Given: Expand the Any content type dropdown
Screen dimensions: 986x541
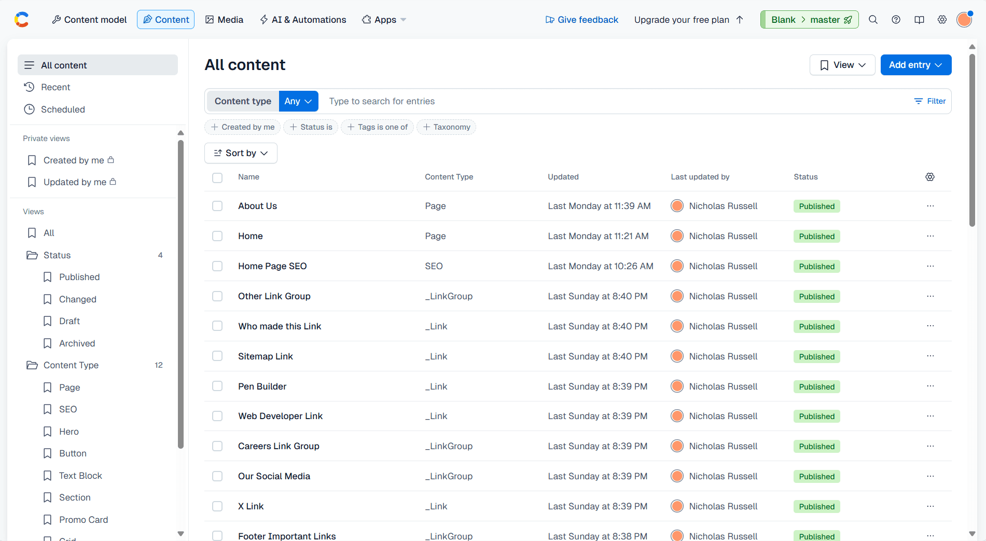Looking at the screenshot, I should coord(298,101).
